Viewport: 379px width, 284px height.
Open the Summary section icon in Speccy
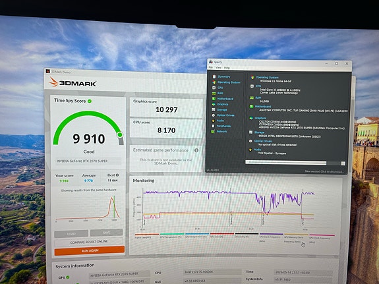point(214,76)
